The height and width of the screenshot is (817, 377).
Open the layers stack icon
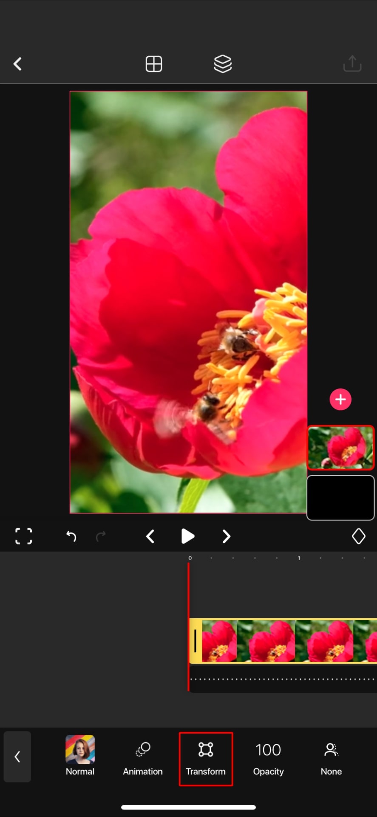click(223, 64)
